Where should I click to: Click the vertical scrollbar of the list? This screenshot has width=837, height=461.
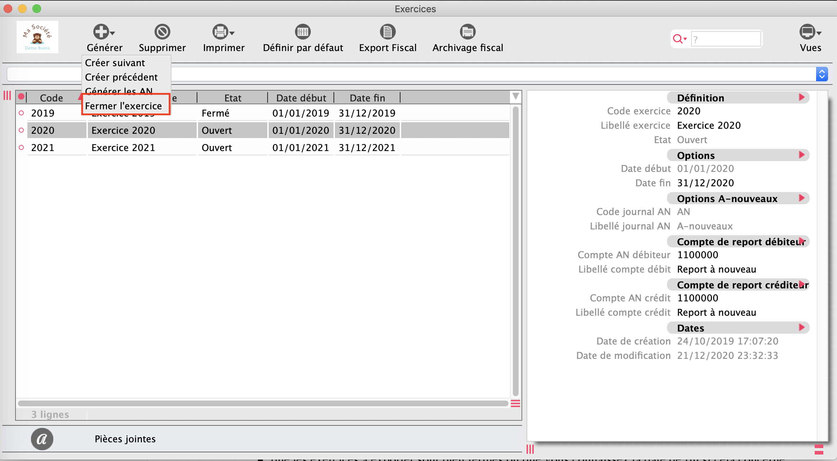[x=515, y=251]
